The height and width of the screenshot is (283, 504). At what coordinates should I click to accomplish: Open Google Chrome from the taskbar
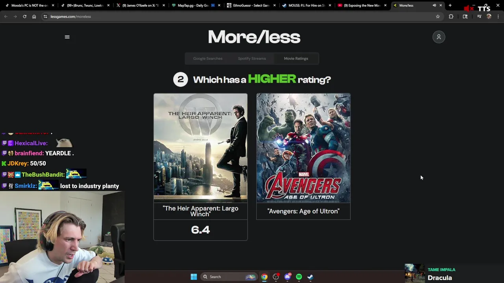coord(264,277)
